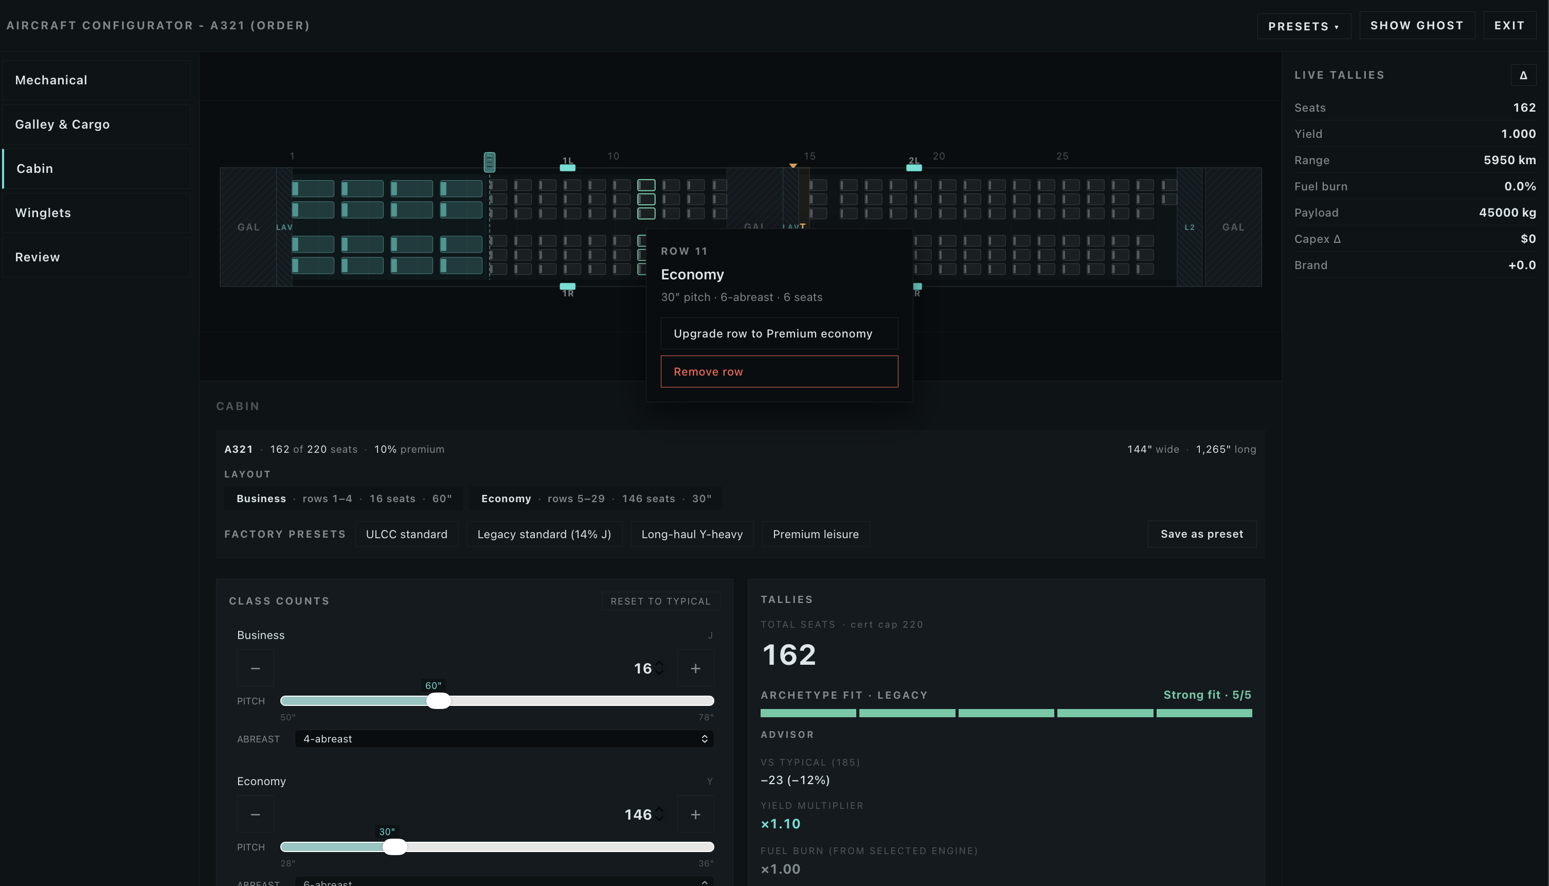The height and width of the screenshot is (886, 1549).
Task: Click the Business plus button
Action: click(x=695, y=668)
